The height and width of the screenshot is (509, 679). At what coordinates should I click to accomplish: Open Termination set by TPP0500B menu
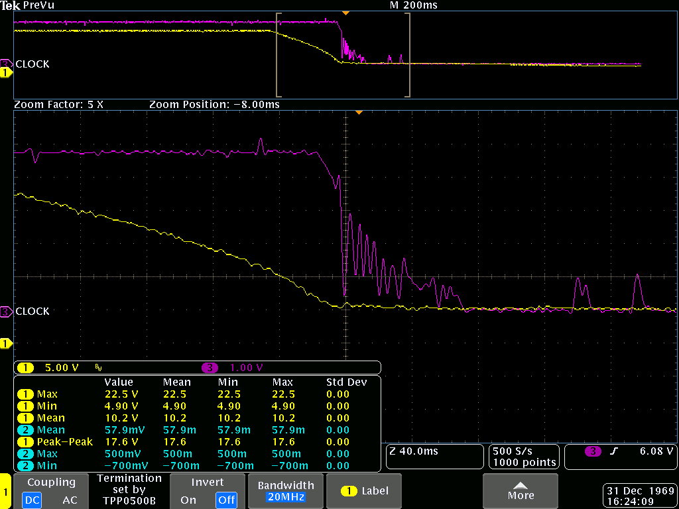[129, 490]
